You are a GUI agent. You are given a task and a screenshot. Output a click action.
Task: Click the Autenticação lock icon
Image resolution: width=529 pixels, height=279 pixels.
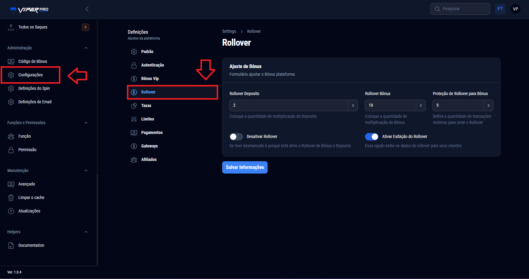tap(134, 65)
